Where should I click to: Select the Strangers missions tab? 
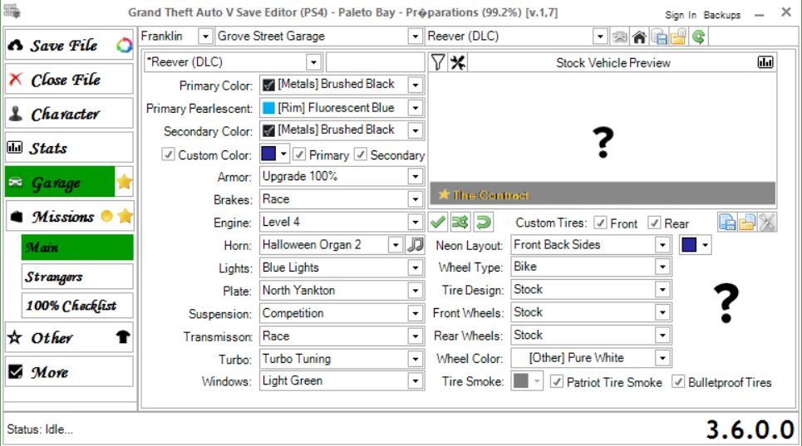click(77, 277)
